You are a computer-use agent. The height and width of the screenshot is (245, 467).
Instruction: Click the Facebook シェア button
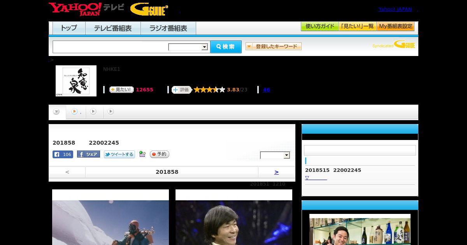coord(88,154)
